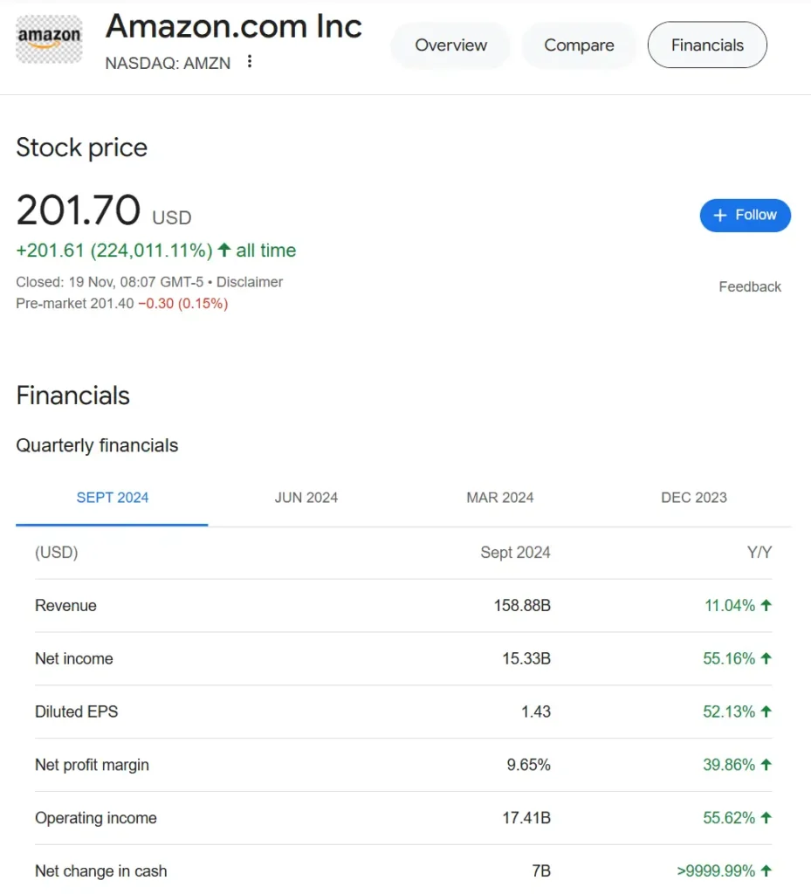Switch to JUN 2024 quarterly financials
Viewport: 811px width, 894px height.
pyautogui.click(x=306, y=499)
